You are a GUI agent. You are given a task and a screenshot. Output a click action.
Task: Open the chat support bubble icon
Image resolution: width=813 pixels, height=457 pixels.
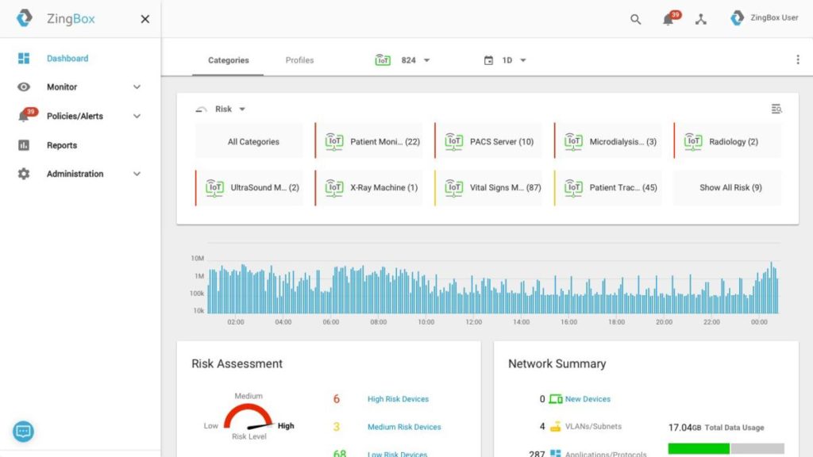(x=23, y=432)
